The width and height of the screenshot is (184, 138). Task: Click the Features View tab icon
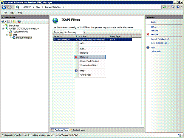tap(53, 130)
